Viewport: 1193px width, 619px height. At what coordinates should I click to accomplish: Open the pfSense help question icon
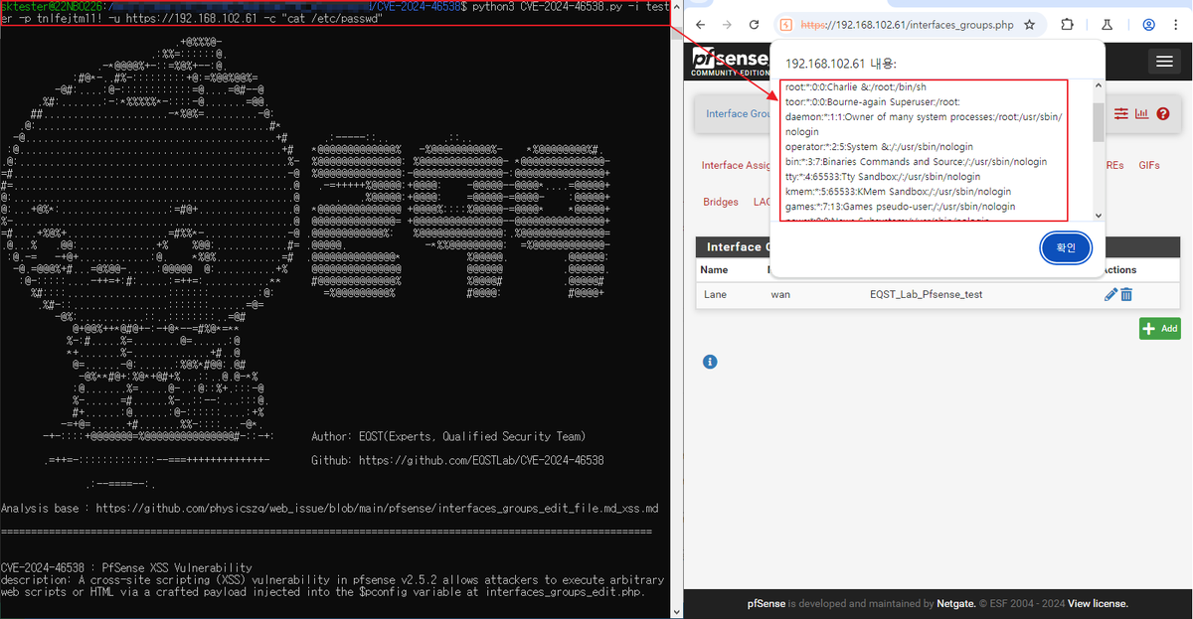[x=1163, y=113]
